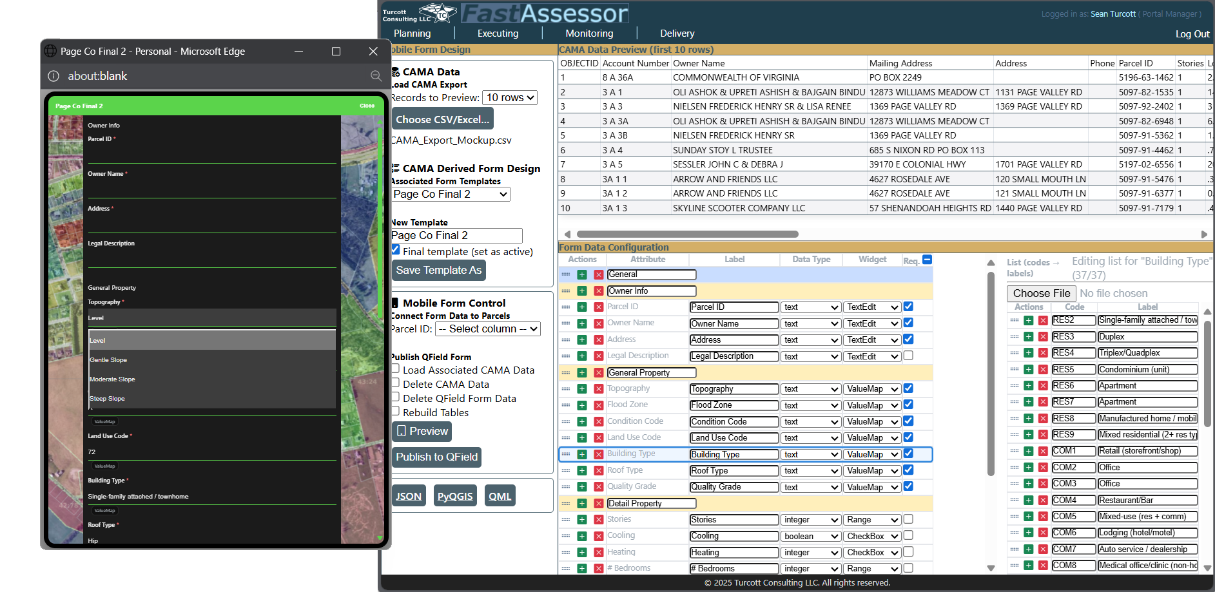Click Publish to QField button
This screenshot has width=1215, height=592.
[436, 457]
